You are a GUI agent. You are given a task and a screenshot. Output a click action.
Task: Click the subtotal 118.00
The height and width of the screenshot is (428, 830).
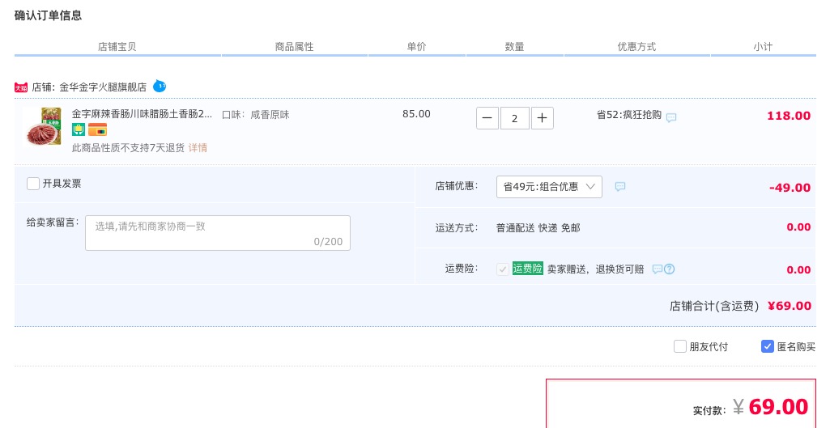click(789, 116)
